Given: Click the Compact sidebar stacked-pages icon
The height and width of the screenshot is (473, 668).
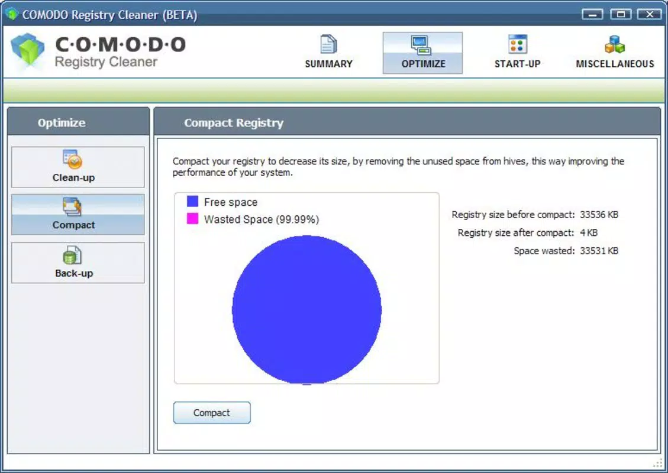Looking at the screenshot, I should [x=72, y=206].
